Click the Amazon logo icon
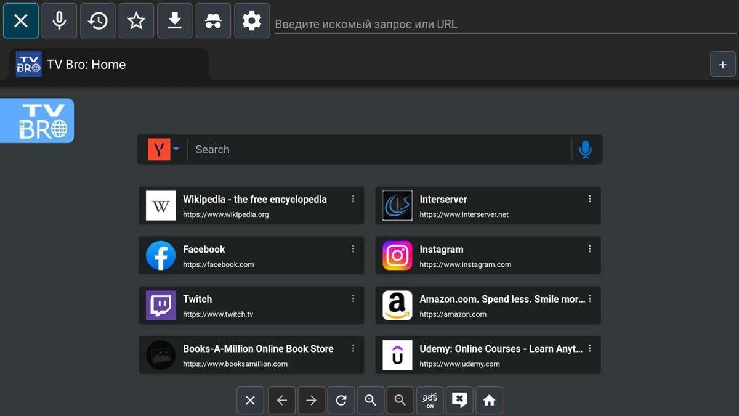739x416 pixels. click(x=397, y=305)
